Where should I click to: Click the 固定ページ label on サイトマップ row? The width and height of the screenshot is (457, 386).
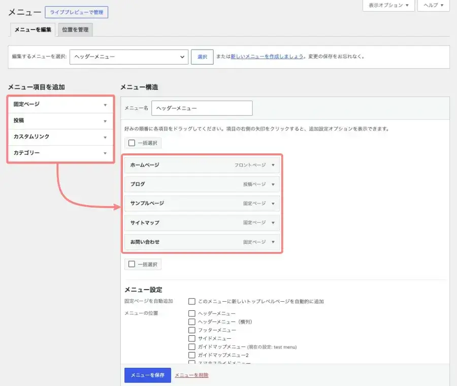coord(254,223)
